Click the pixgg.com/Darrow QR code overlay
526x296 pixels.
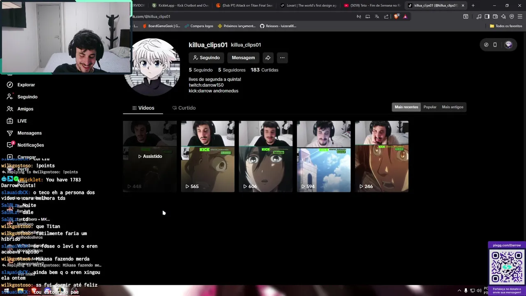[507, 266]
